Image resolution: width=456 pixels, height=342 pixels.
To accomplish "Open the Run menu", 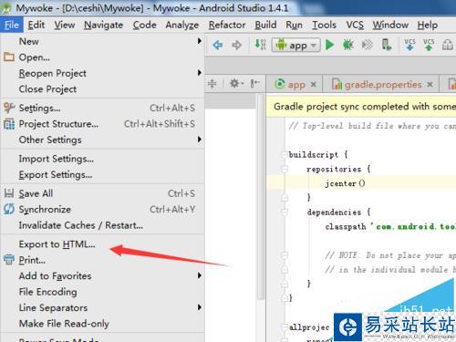I will coord(294,25).
